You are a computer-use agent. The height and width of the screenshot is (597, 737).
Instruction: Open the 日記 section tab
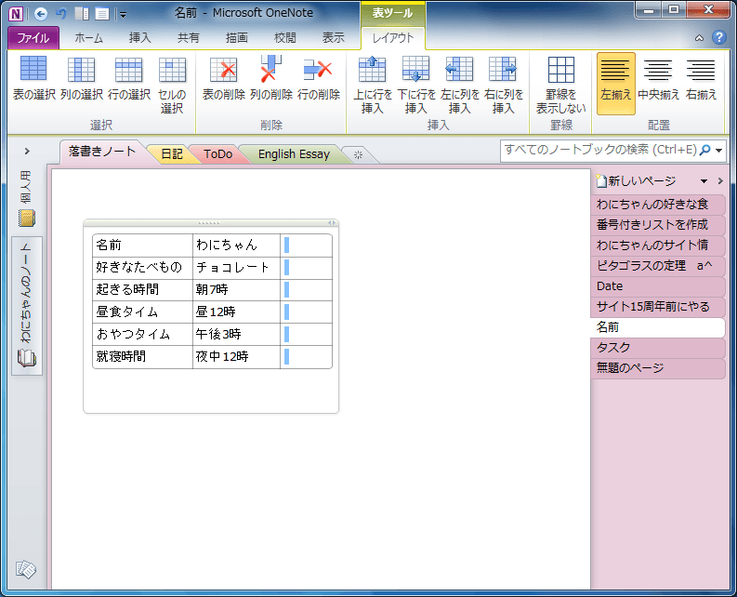(x=172, y=153)
